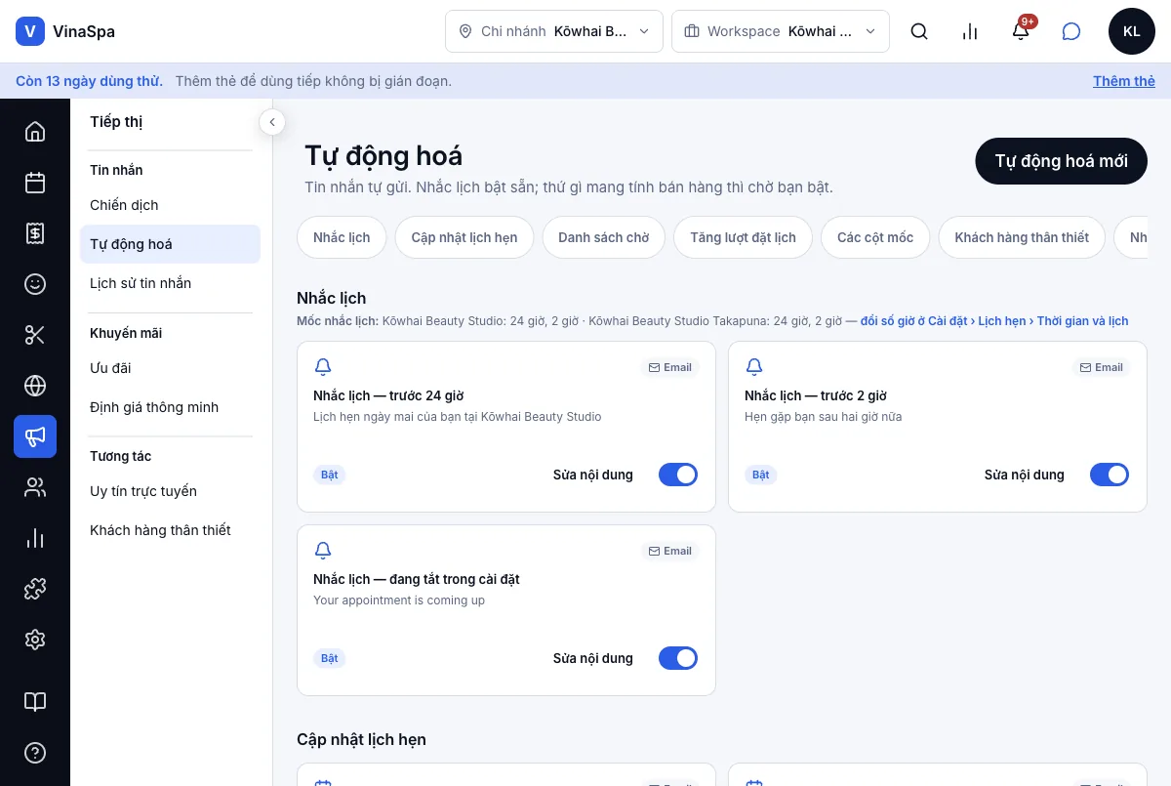
Task: Open Ưu đãi menu item
Action: [x=170, y=368]
